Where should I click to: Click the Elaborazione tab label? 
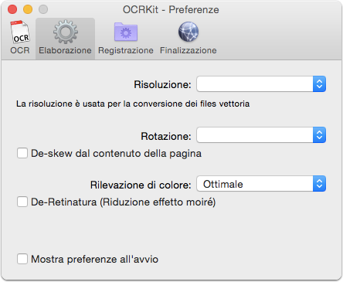pyautogui.click(x=65, y=50)
